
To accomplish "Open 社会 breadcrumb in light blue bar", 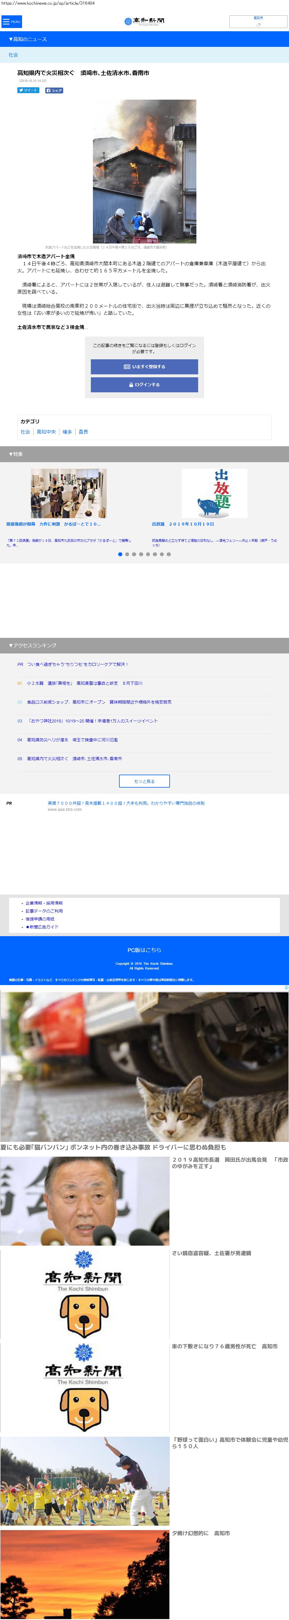I will click(x=13, y=55).
